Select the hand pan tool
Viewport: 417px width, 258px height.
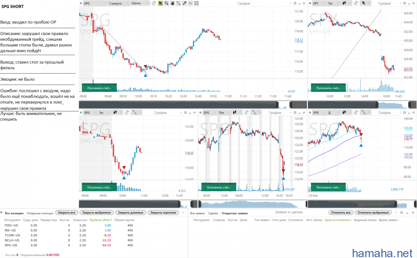point(172,3)
